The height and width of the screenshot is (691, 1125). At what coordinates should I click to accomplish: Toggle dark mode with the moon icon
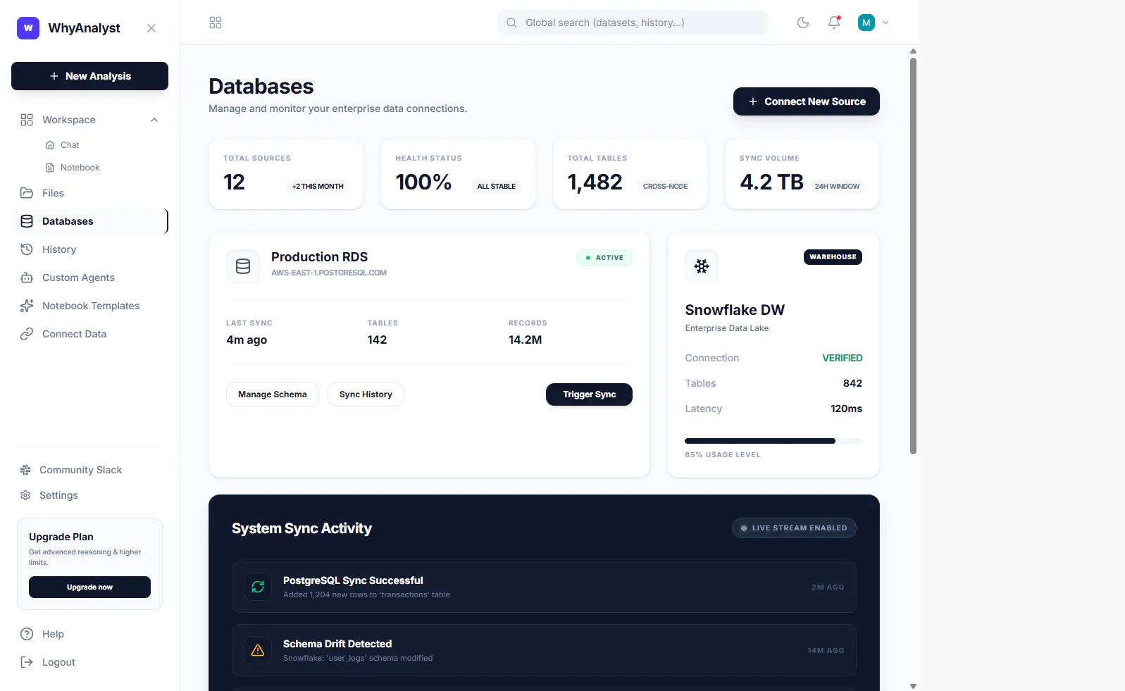tap(803, 23)
